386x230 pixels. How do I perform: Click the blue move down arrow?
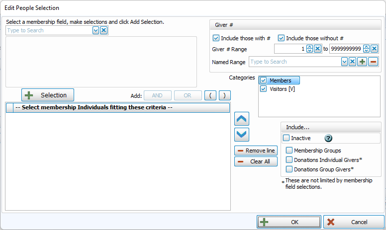(x=242, y=135)
